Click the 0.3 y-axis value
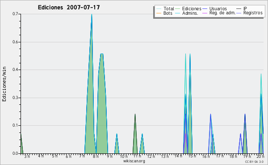This screenshot has height=165, width=268. point(15,98)
